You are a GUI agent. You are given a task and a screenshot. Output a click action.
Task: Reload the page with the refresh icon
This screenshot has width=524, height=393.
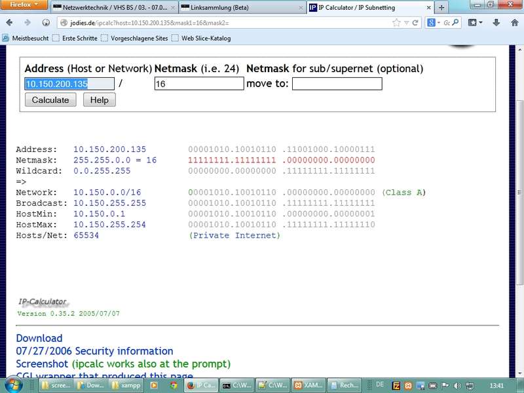click(x=415, y=23)
